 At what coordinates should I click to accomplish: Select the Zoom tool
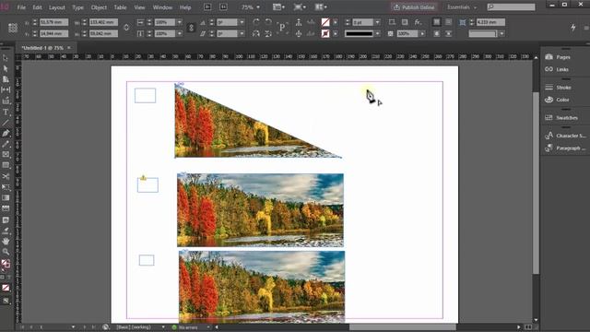tap(6, 252)
